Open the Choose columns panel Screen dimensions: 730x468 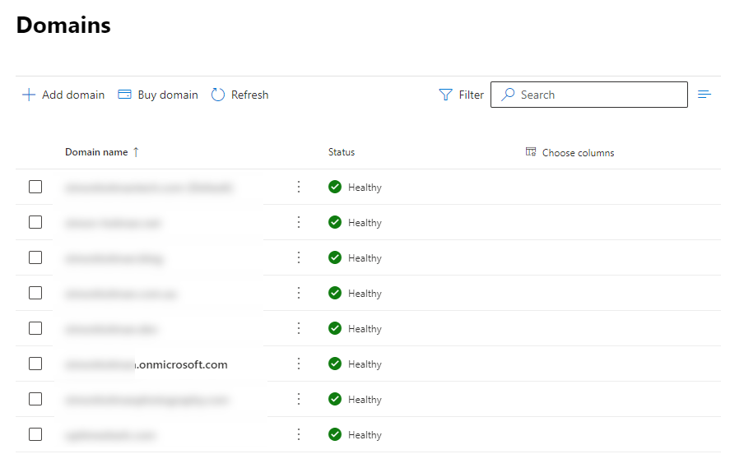(570, 153)
